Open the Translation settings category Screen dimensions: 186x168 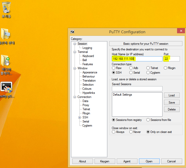click(x=89, y=81)
